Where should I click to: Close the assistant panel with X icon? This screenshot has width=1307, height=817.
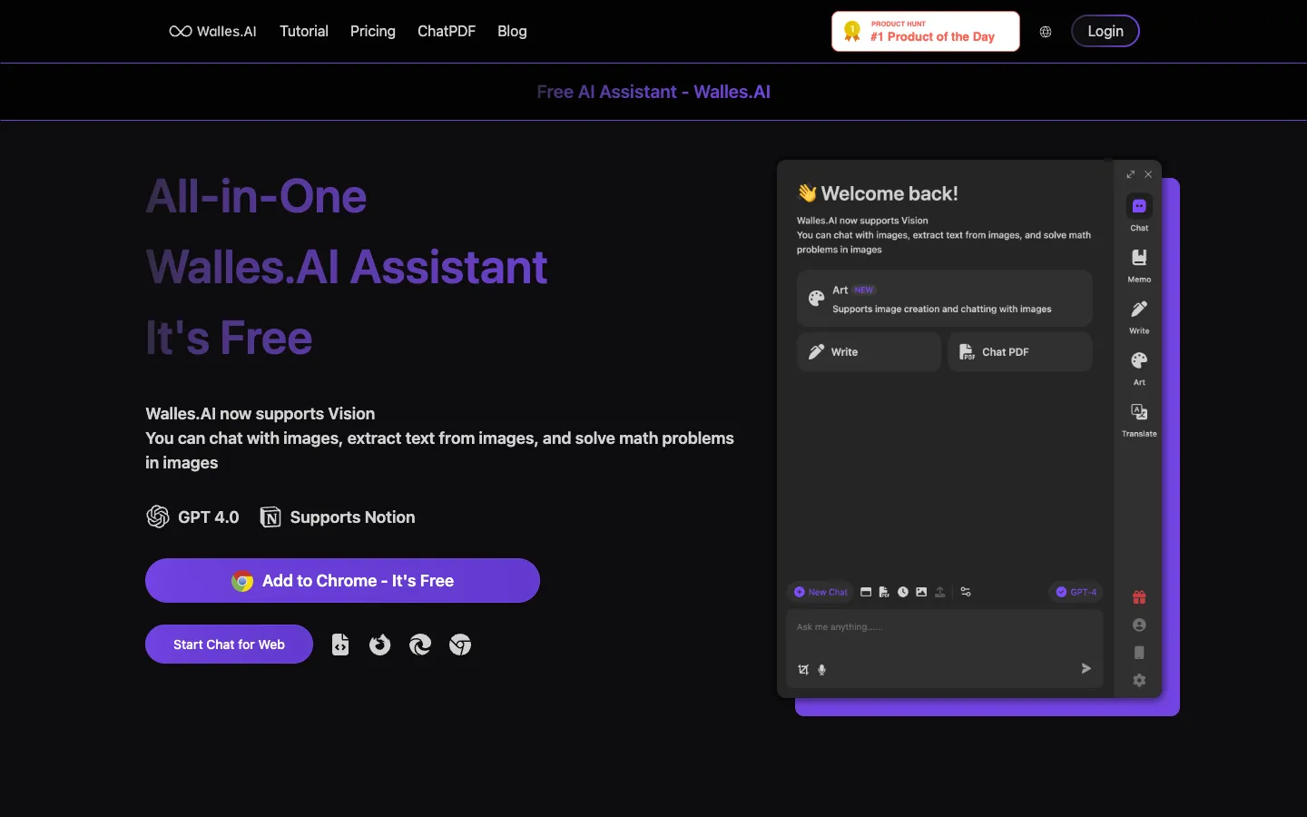coord(1148,174)
